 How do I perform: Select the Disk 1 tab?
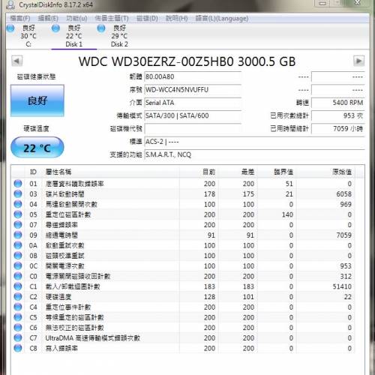[x=74, y=36]
